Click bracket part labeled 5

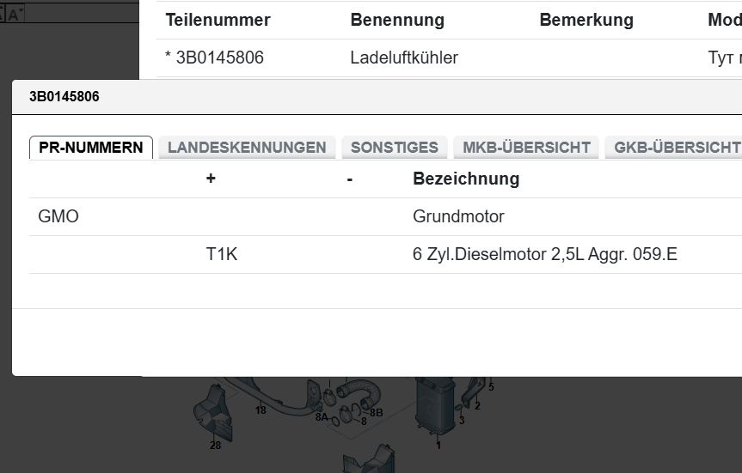[x=491, y=387]
